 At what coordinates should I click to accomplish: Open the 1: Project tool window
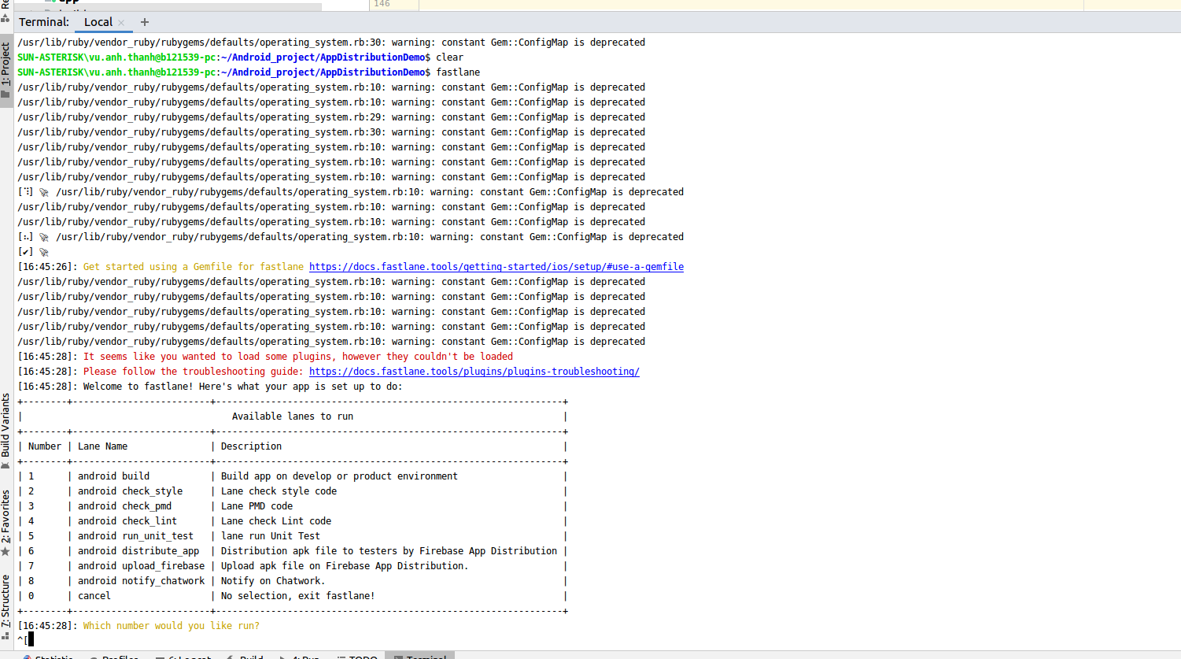pos(6,70)
